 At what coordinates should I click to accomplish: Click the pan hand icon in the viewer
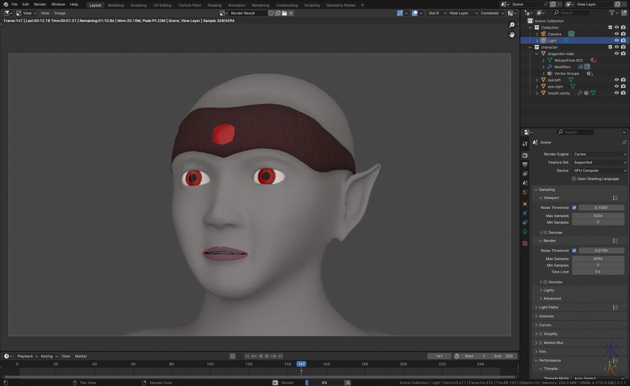click(512, 34)
